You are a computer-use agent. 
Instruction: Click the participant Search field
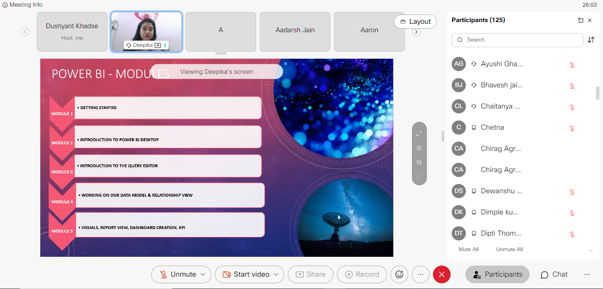tap(517, 40)
